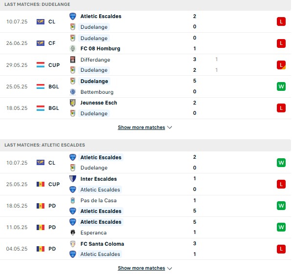
Task: Click the Inter Escaldes crest icon
Action: (x=73, y=179)
